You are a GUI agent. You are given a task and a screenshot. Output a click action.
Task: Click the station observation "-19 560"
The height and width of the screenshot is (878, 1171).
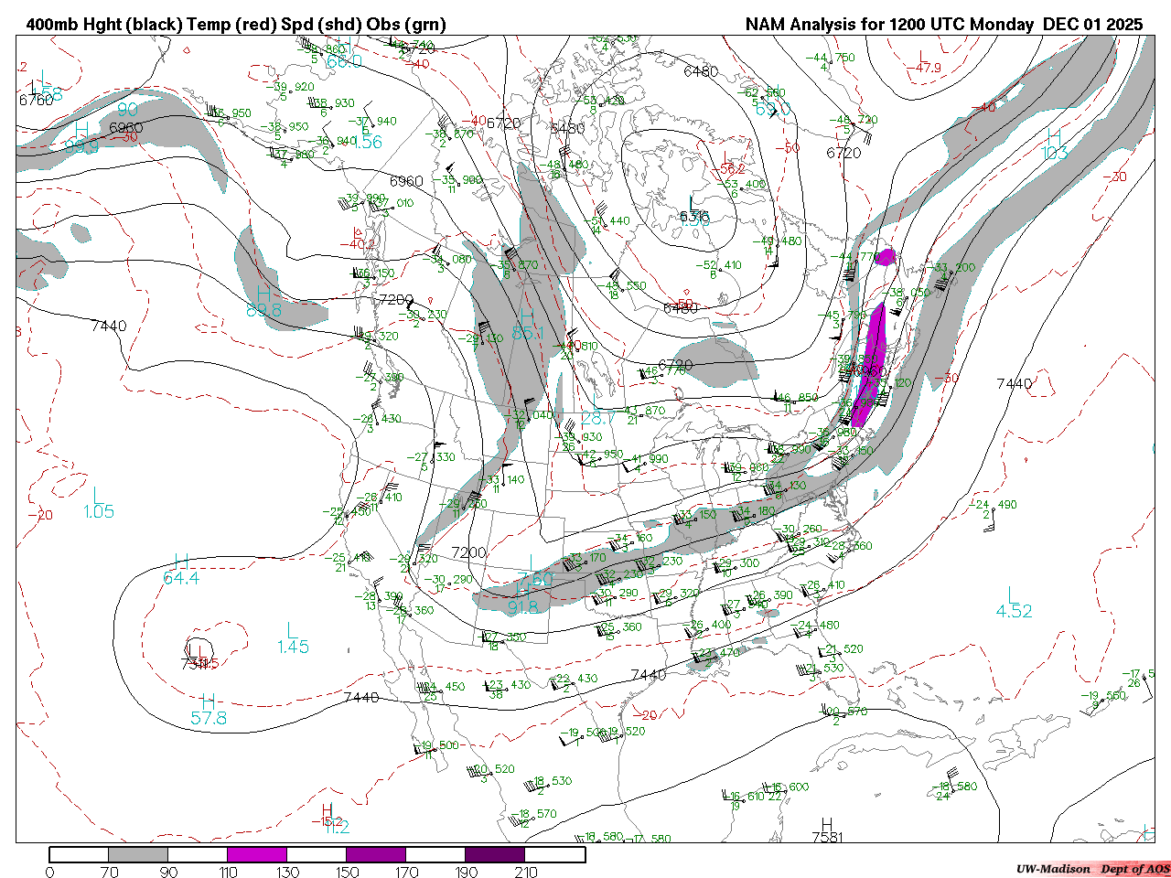click(1102, 696)
